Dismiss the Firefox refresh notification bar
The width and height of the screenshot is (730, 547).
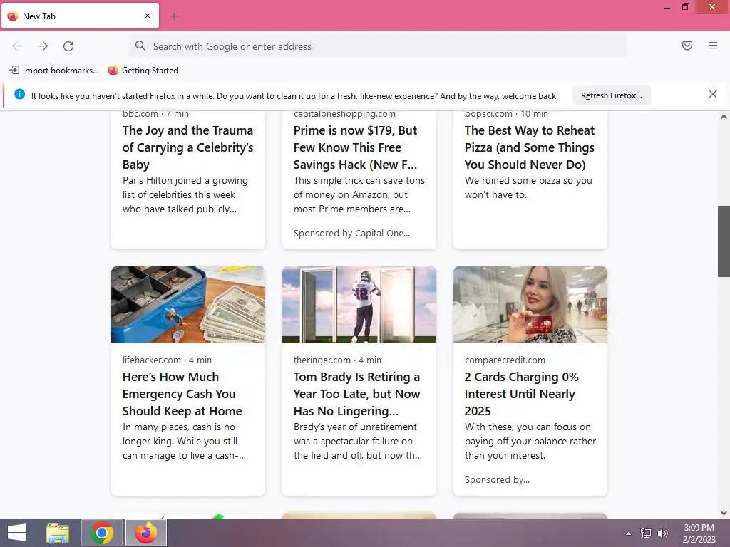712,95
